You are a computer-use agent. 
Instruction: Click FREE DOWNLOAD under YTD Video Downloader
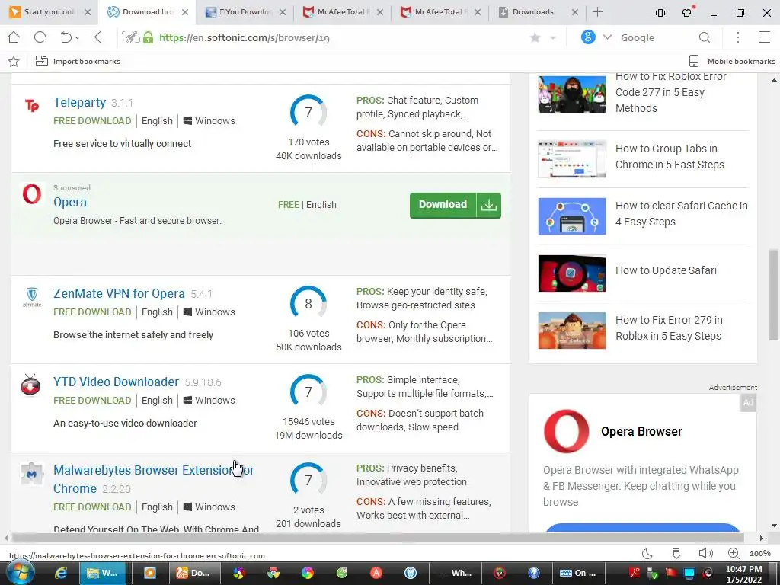[x=92, y=401]
